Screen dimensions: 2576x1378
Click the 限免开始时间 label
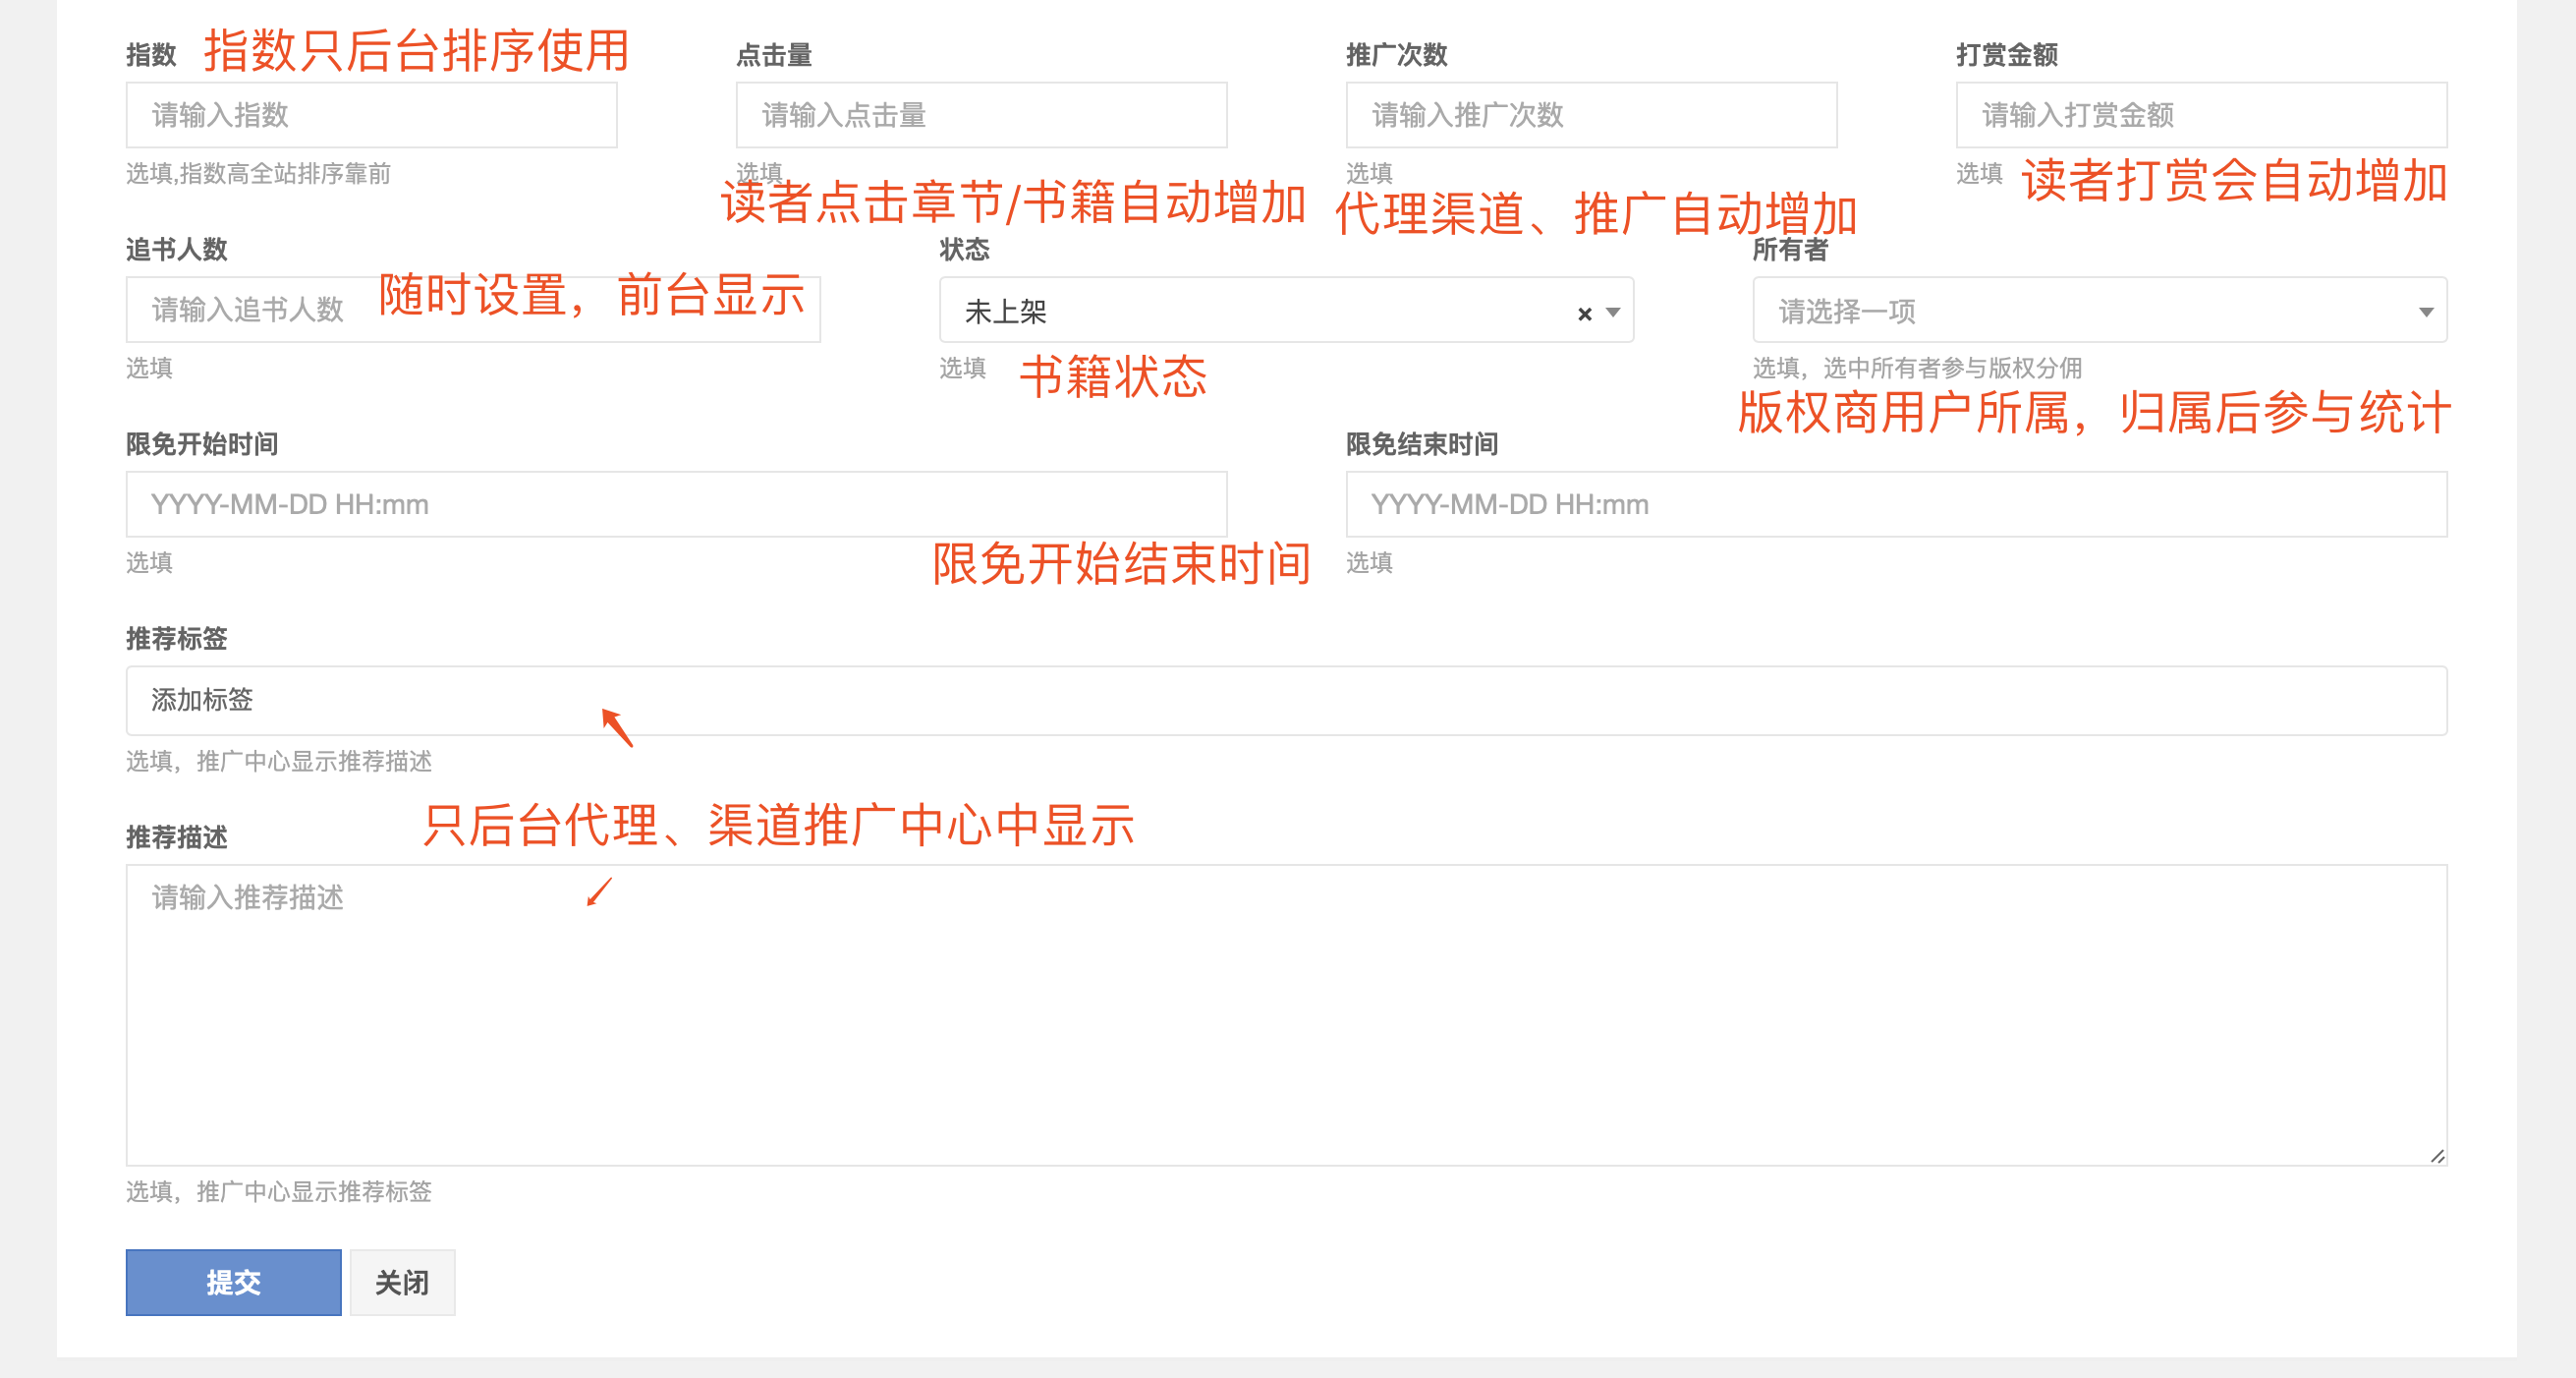[202, 443]
